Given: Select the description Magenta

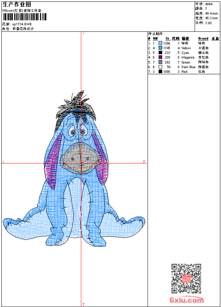Looking at the screenshot, I should 188,57.
